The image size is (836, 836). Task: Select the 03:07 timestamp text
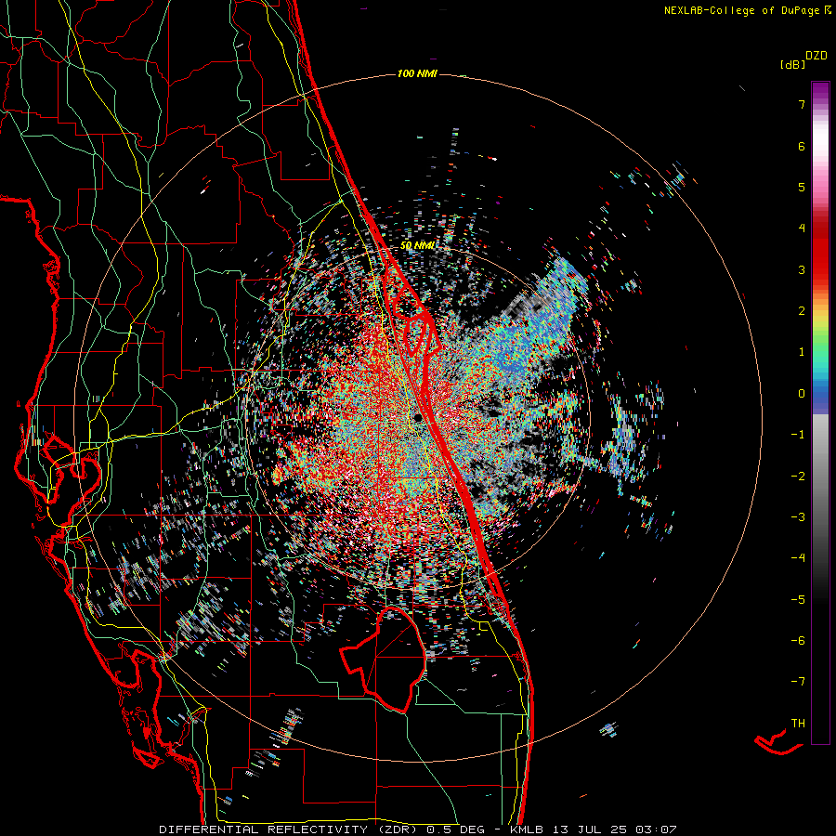pyautogui.click(x=655, y=829)
